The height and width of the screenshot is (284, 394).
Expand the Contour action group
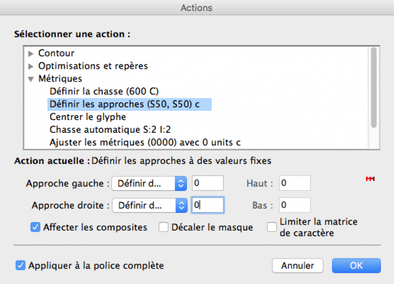pyautogui.click(x=31, y=53)
